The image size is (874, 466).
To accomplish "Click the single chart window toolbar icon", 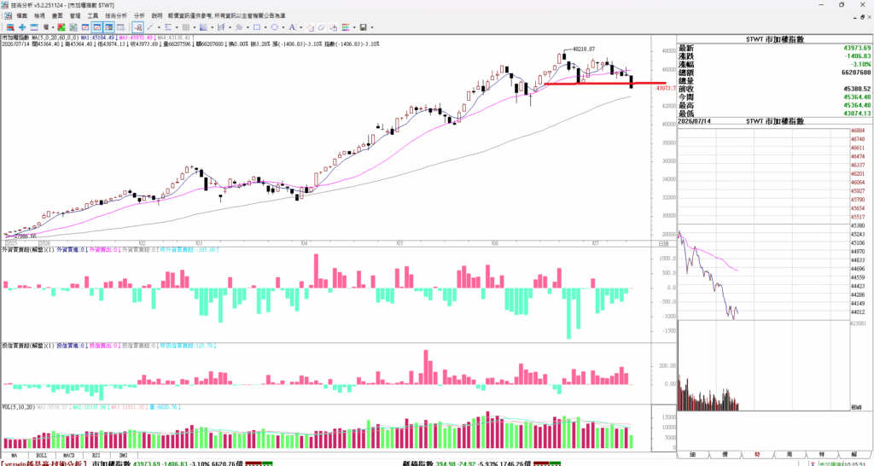I will [85, 26].
